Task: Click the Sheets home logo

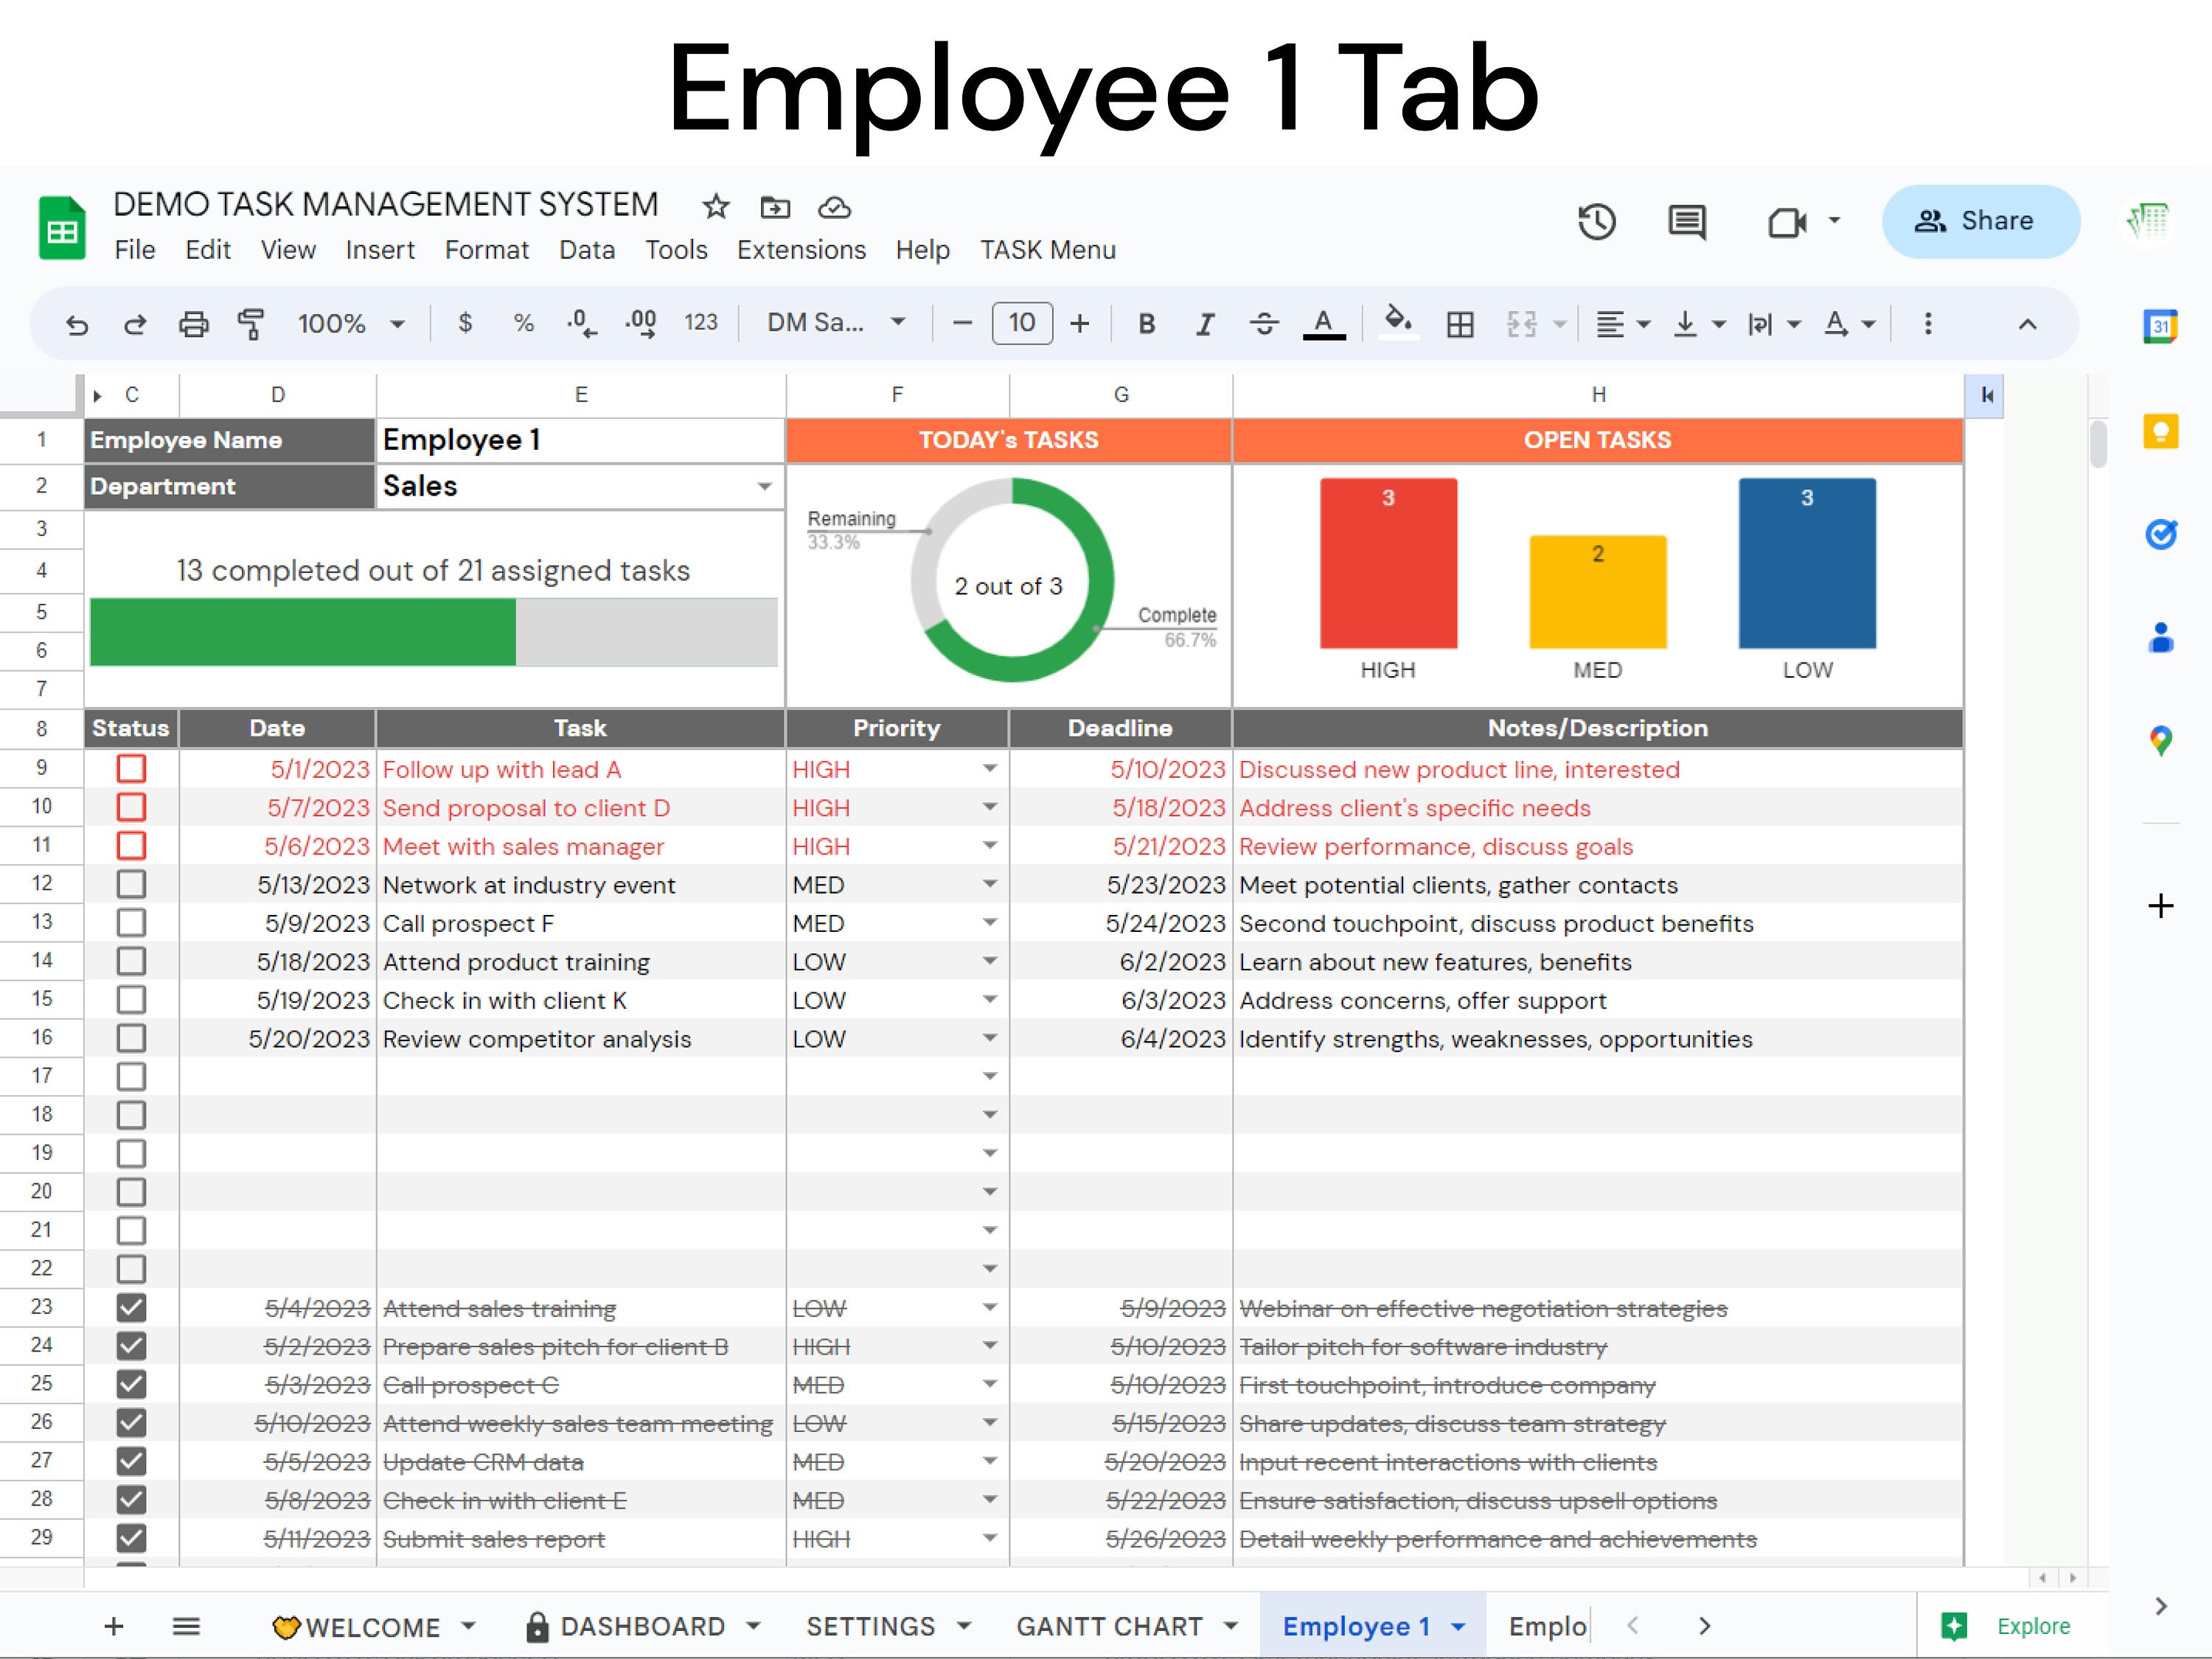Action: click(62, 228)
